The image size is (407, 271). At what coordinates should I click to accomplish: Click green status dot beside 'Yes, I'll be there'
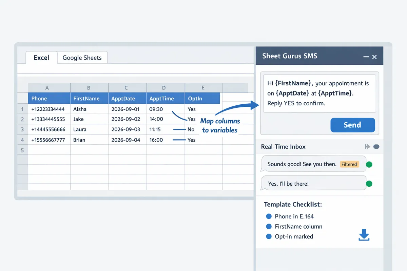click(x=369, y=184)
